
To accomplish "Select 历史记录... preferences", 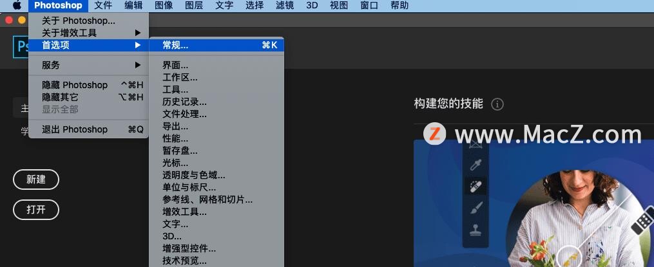I will (216, 102).
